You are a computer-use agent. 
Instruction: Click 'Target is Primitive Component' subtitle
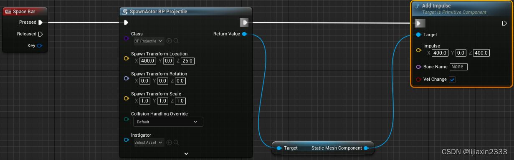pos(454,12)
